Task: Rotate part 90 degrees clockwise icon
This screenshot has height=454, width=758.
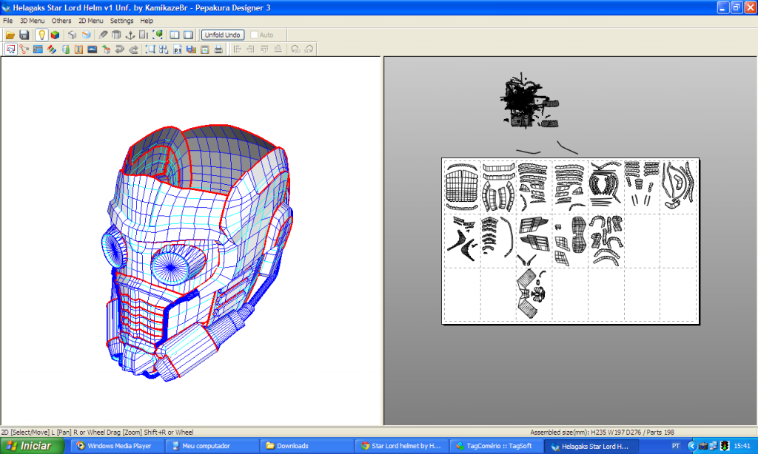Action: (x=309, y=50)
